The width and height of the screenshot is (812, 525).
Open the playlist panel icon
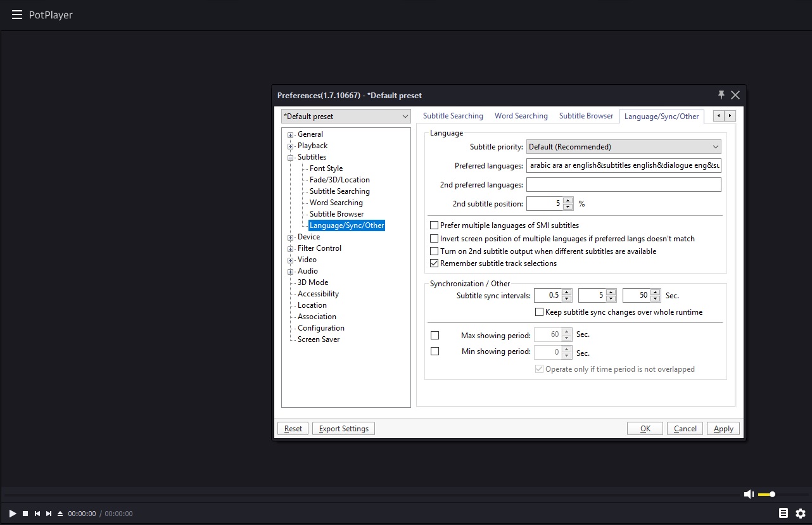coord(783,513)
